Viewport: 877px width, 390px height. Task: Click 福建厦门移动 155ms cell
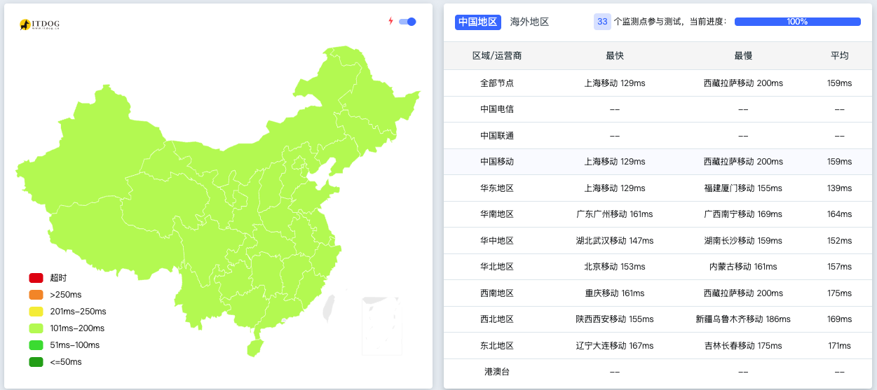(743, 188)
